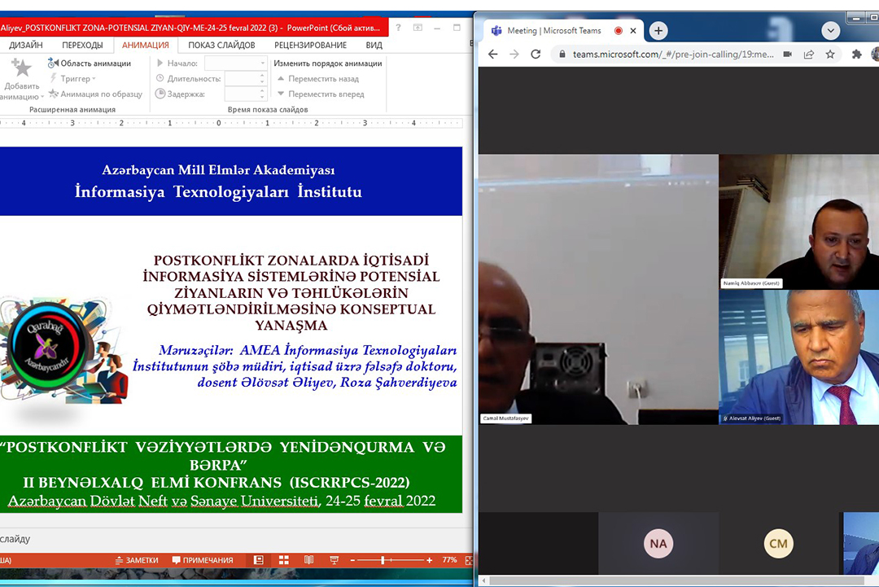Open the Показ слайдов ribbon tab
This screenshot has height=587, width=879.
[x=221, y=46]
